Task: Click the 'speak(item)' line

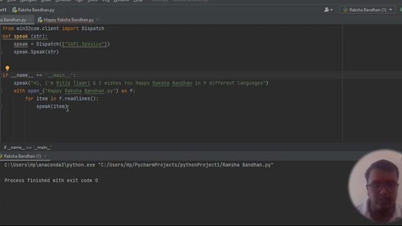Action: [x=52, y=106]
